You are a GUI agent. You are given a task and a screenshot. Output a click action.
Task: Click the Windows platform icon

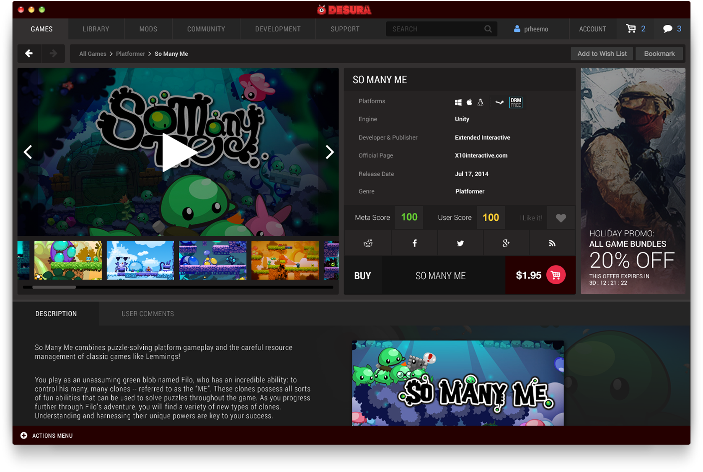pyautogui.click(x=458, y=102)
